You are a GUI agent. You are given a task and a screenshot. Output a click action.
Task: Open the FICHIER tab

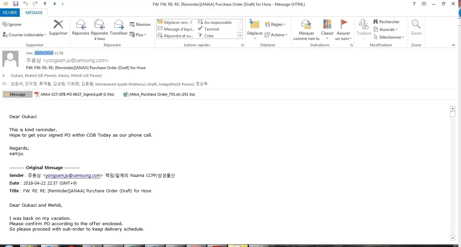(10, 13)
